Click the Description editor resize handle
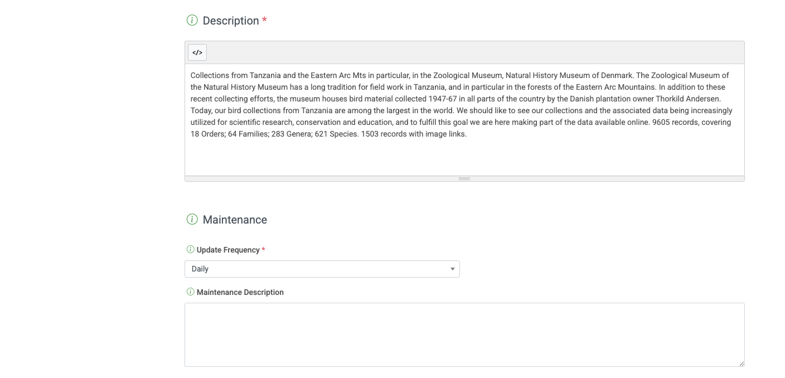The height and width of the screenshot is (378, 785). point(464,178)
